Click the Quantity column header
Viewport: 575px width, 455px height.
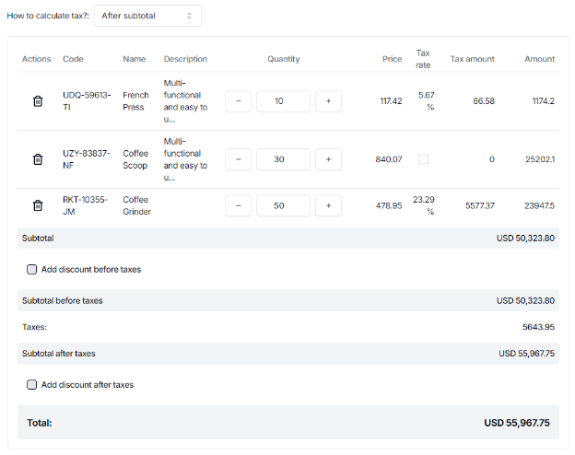[x=283, y=59]
